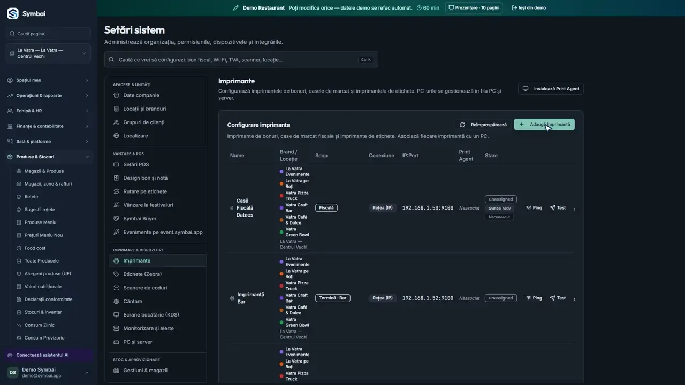Viewport: 685px width, 385px height.
Task: Click the PC și server icon
Action: coord(116,342)
